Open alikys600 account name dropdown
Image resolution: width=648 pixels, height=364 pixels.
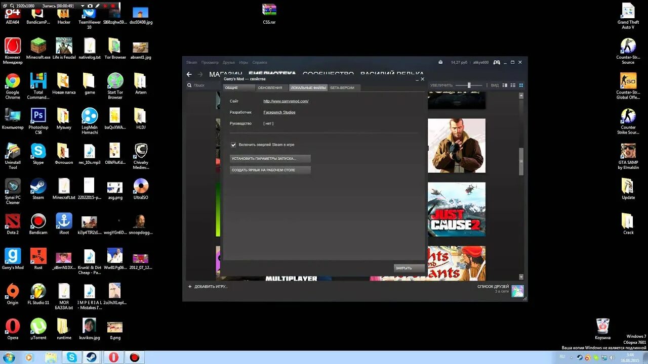click(x=481, y=62)
